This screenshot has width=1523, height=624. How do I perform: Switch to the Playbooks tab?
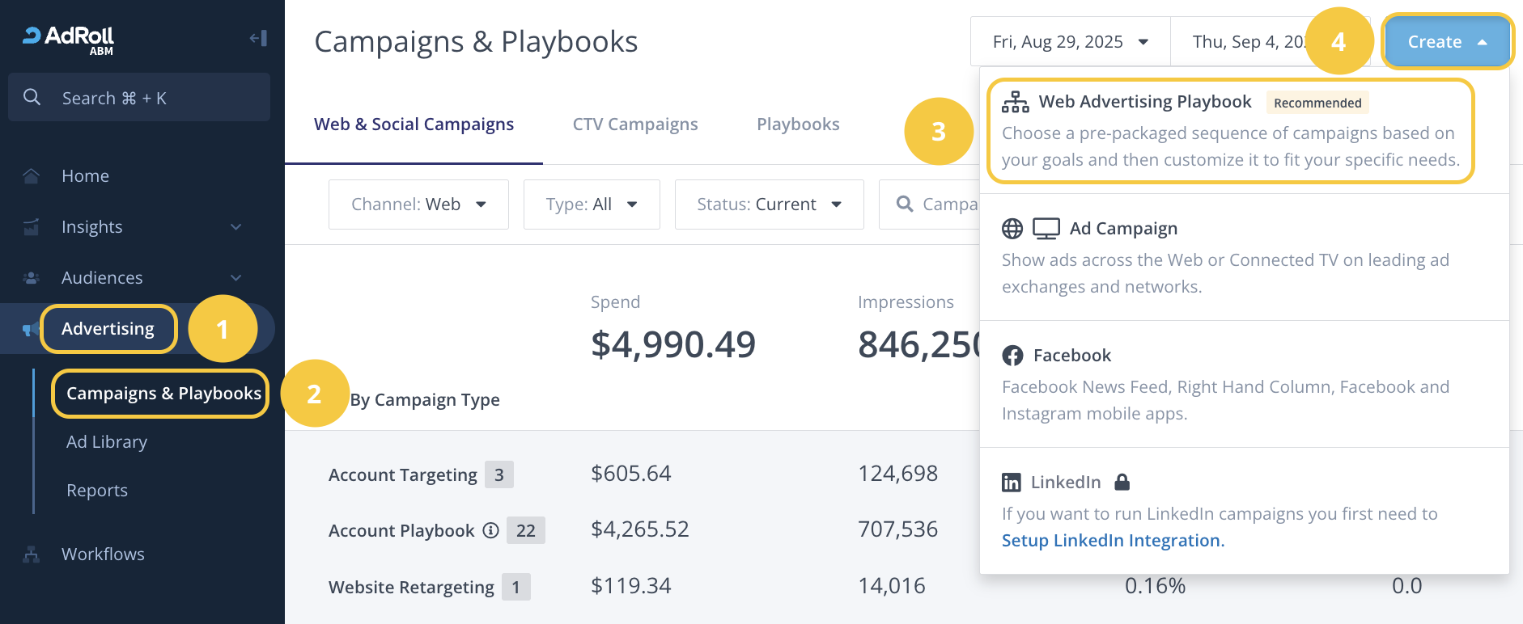tap(798, 124)
